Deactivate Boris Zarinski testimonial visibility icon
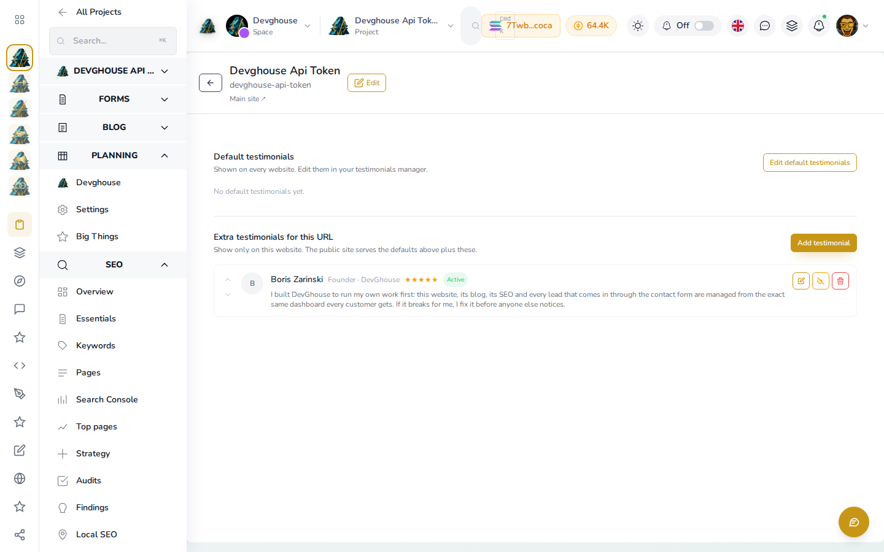 click(821, 281)
